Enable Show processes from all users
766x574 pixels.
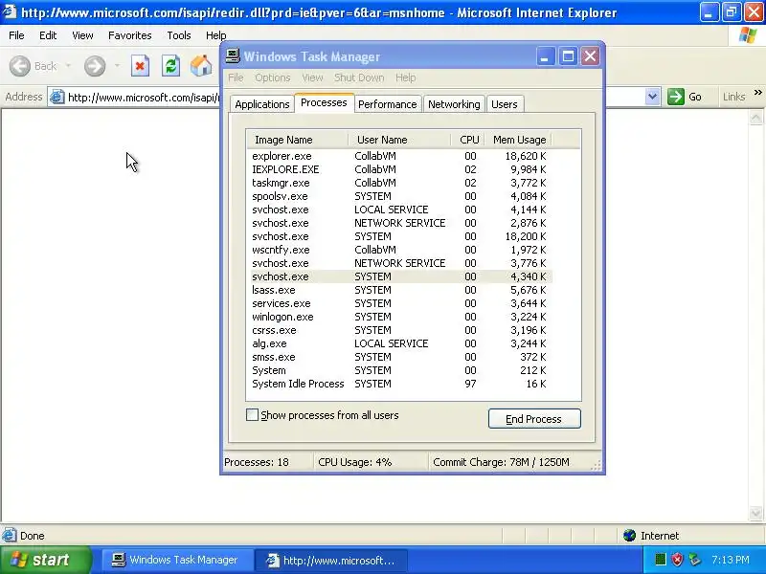pyautogui.click(x=252, y=415)
